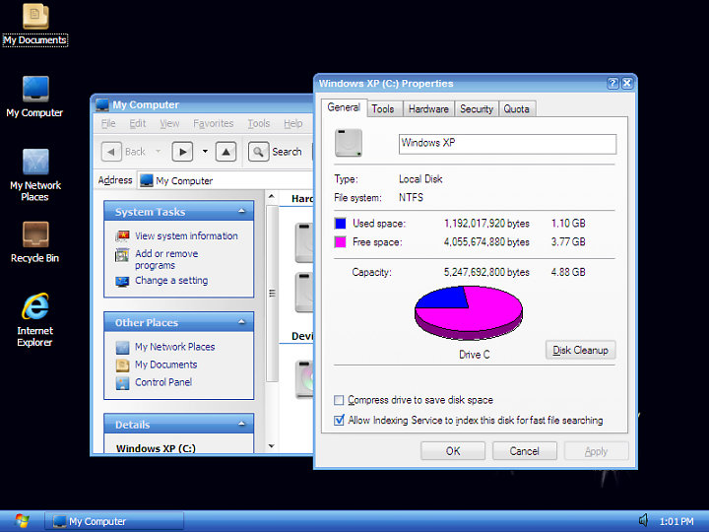Launch Disk Cleanup
Viewport: 709px width, 532px height.
click(x=580, y=350)
